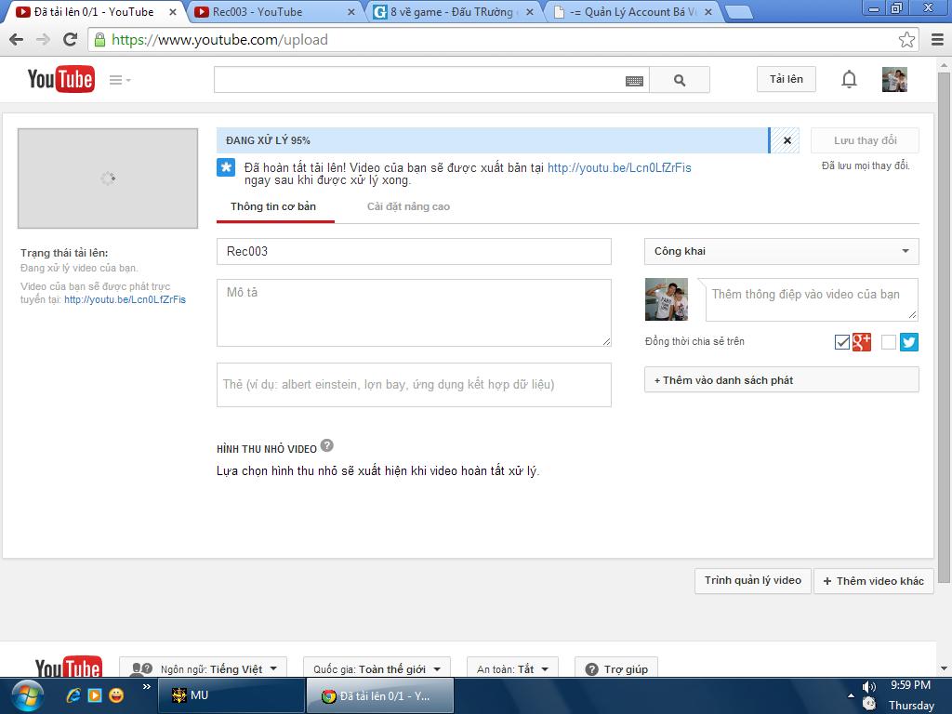Screen dimensions: 952x714
Task: Click the Tải lên upload button
Action: click(x=787, y=80)
